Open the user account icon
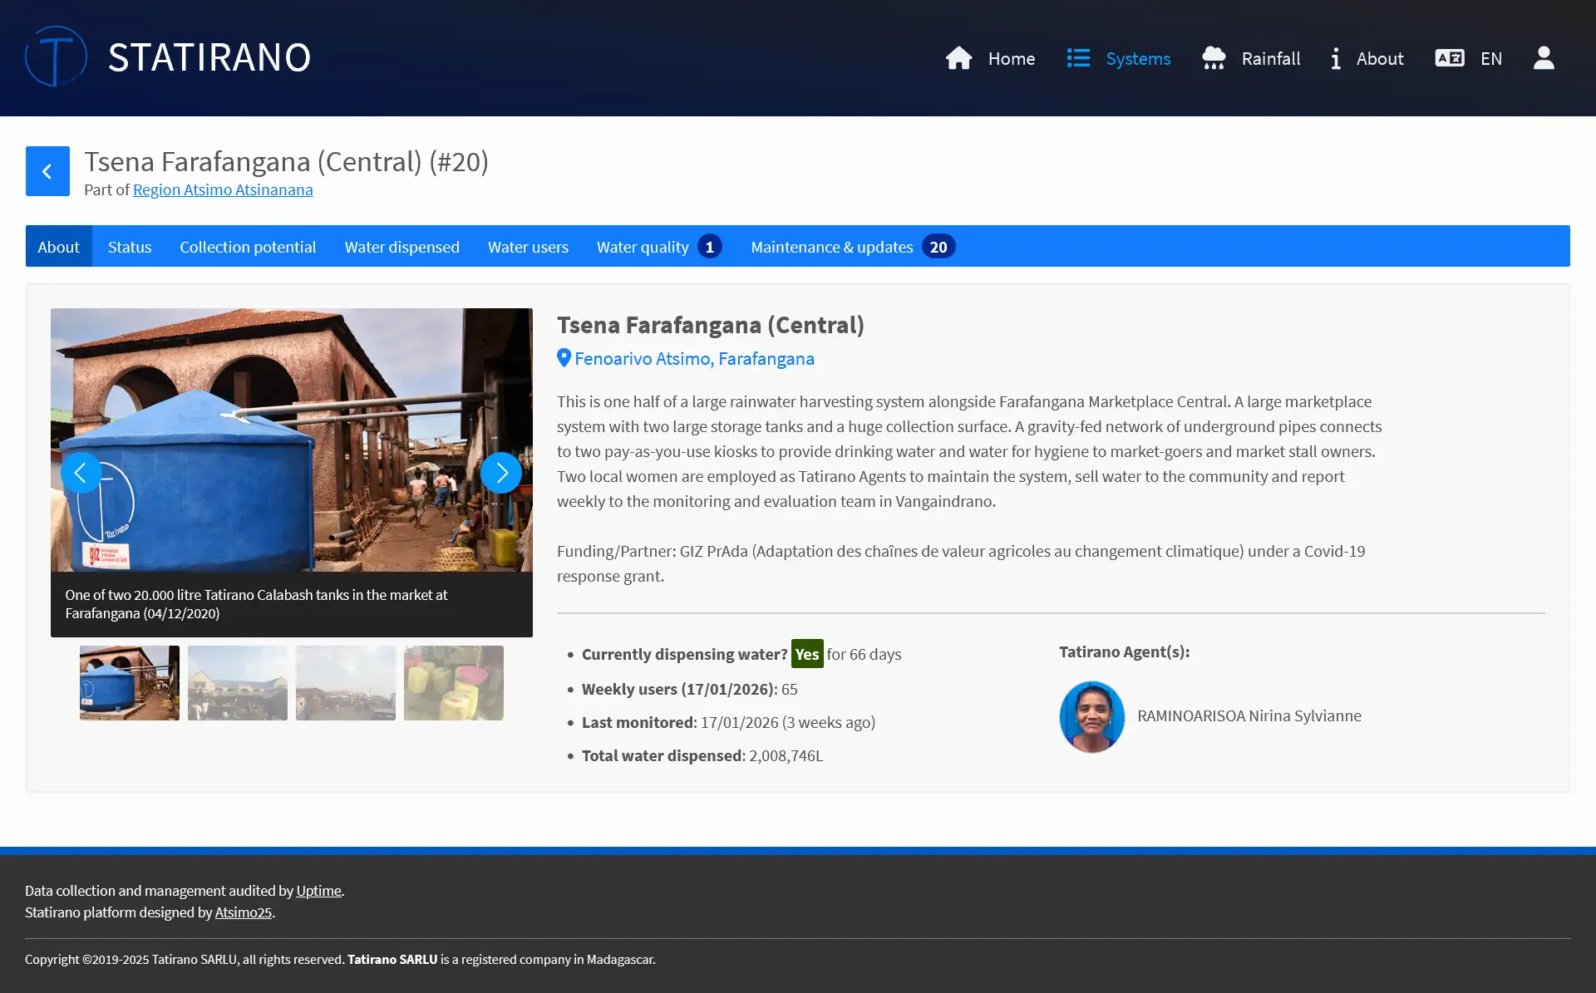This screenshot has width=1596, height=993. 1544,58
